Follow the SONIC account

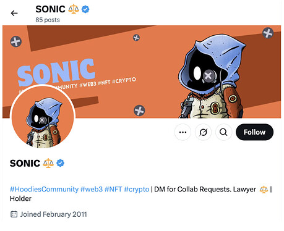tap(254, 132)
